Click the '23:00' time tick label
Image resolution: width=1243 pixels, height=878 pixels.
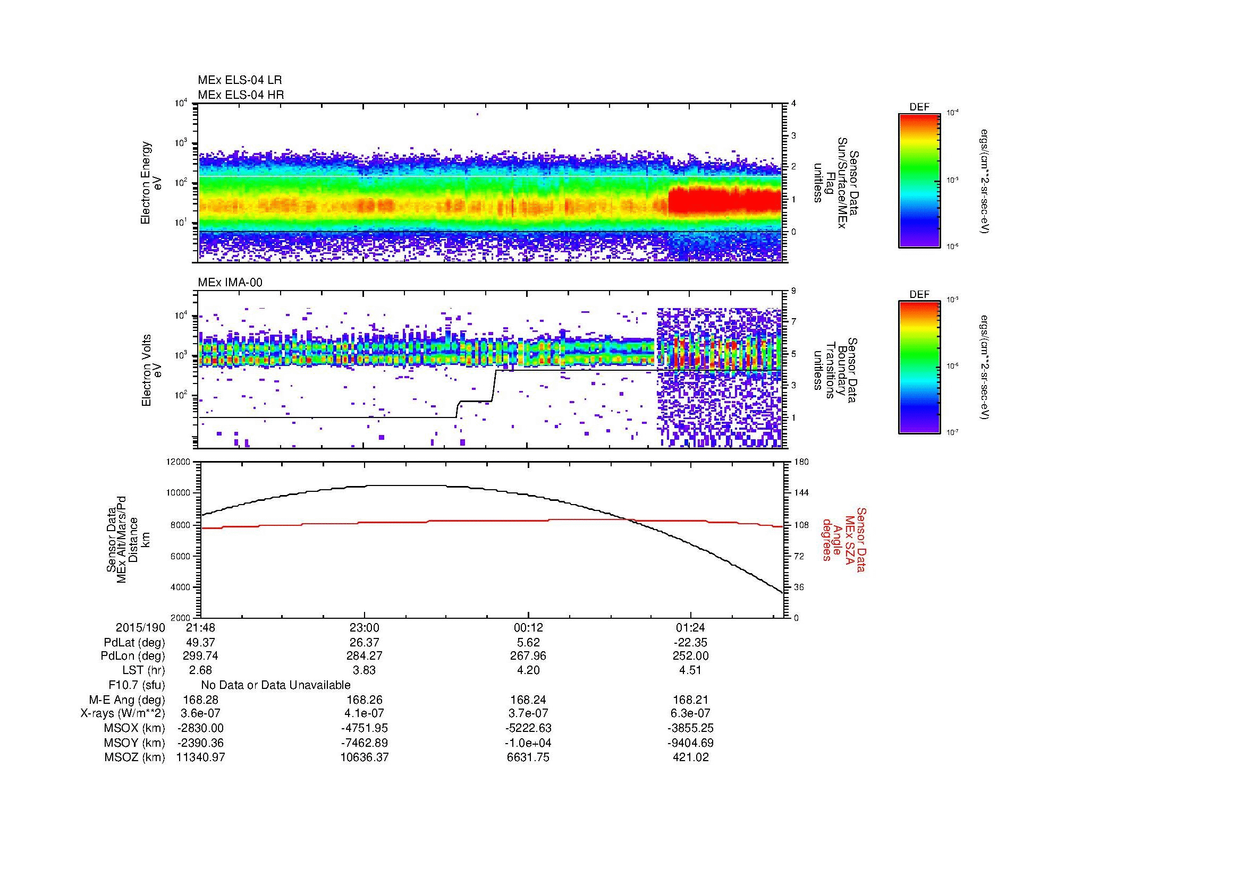365,628
